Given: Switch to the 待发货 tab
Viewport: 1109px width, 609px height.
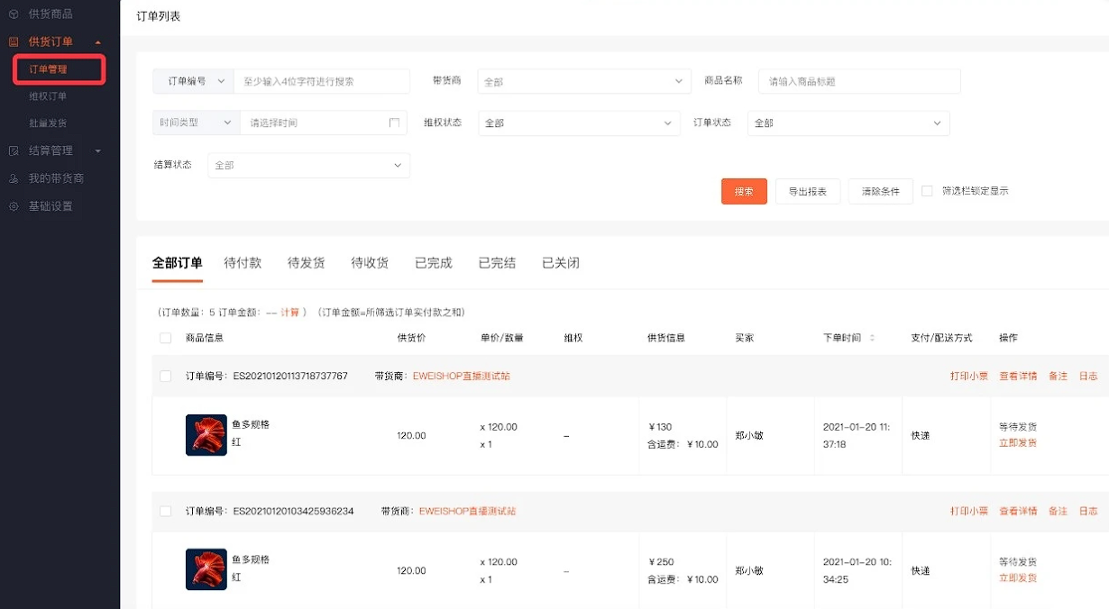Looking at the screenshot, I should tap(307, 263).
